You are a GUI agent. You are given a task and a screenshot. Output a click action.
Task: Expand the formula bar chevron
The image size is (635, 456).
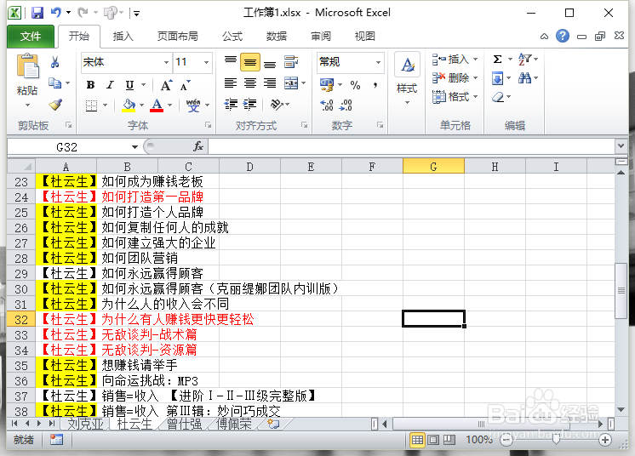click(621, 145)
